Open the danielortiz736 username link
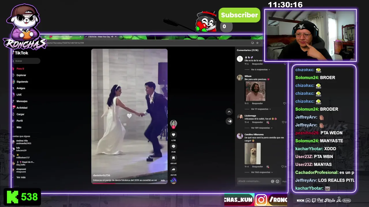 pos(101,175)
